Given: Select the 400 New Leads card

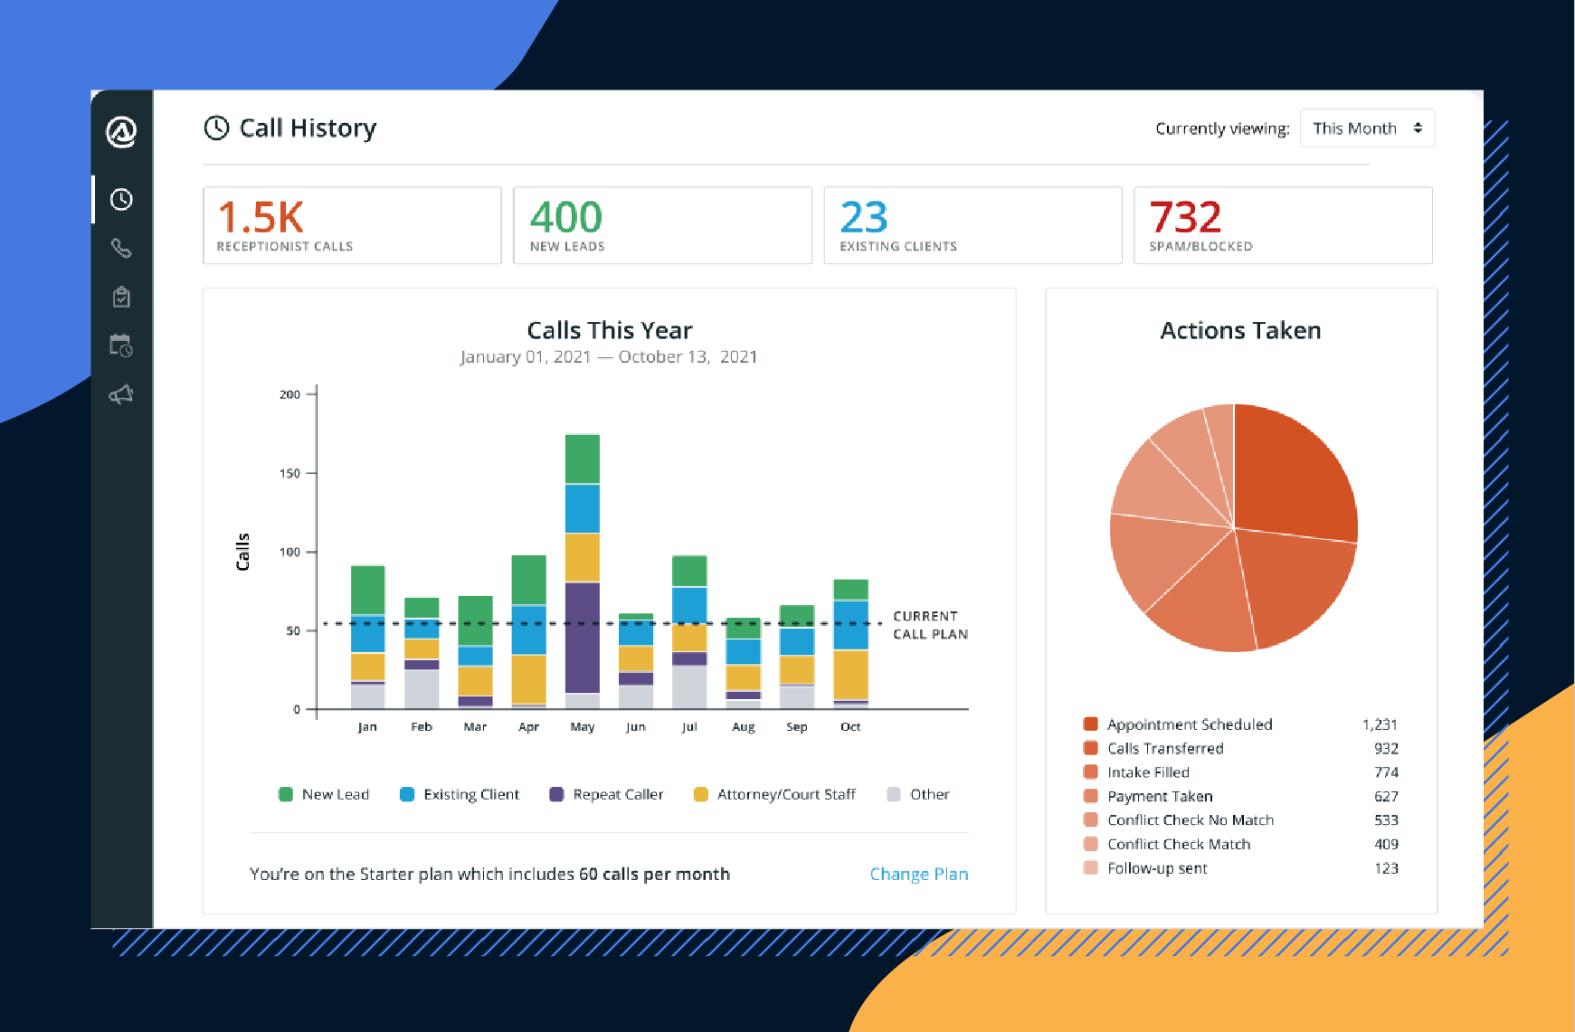Looking at the screenshot, I should coord(662,225).
